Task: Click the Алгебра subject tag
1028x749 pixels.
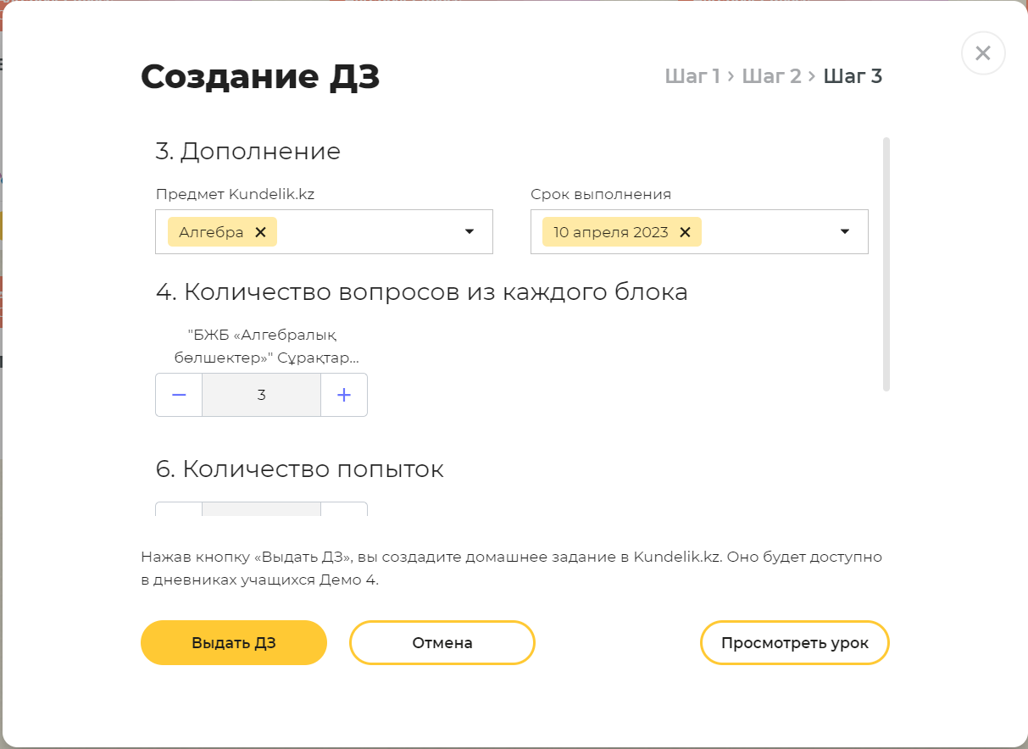Action: [212, 232]
